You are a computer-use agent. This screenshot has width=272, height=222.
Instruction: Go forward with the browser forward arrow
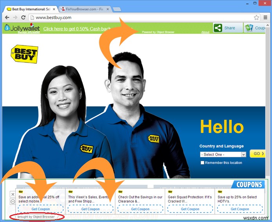[15, 18]
